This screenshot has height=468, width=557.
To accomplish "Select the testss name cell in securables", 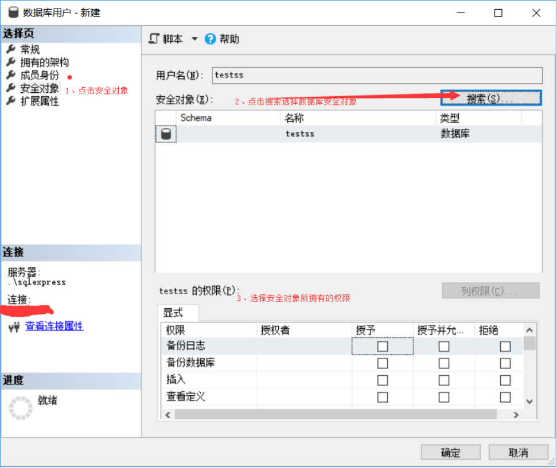I will [358, 134].
